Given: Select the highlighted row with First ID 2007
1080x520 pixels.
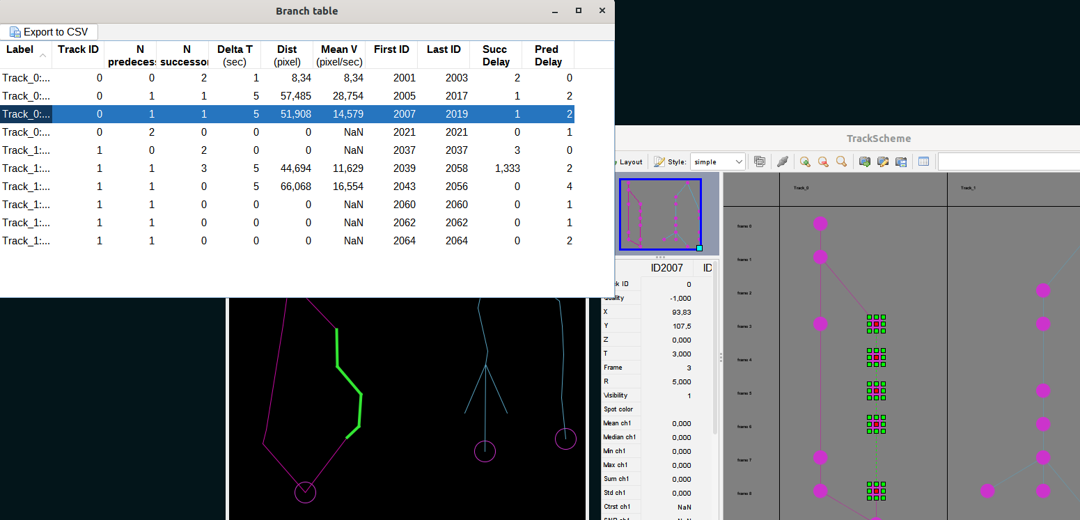Looking at the screenshot, I should click(x=287, y=114).
